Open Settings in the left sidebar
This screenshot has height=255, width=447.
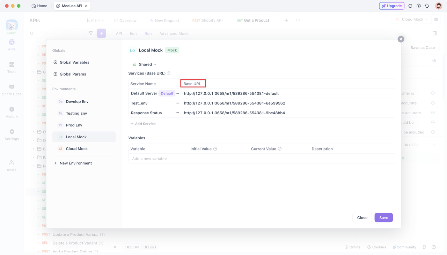pyautogui.click(x=12, y=134)
